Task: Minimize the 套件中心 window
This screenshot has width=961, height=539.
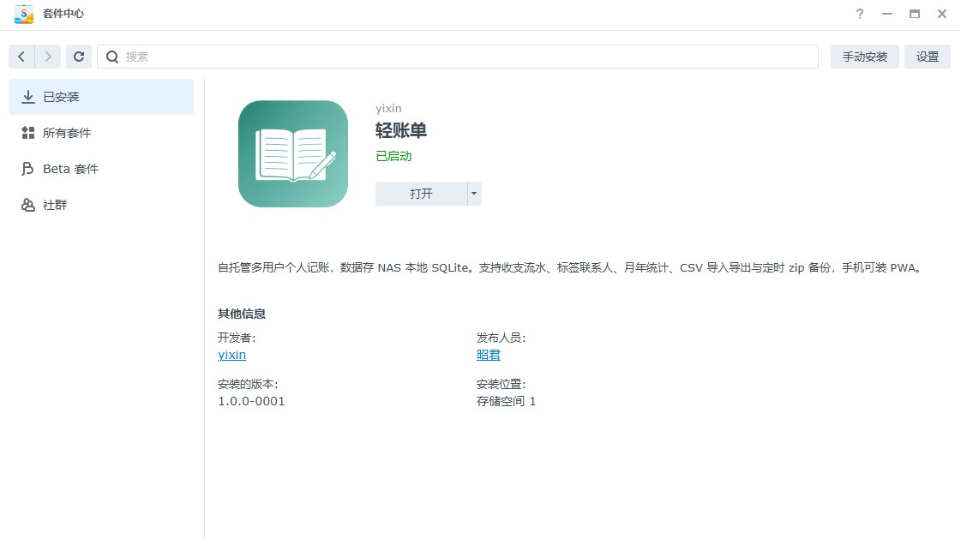Action: 886,14
